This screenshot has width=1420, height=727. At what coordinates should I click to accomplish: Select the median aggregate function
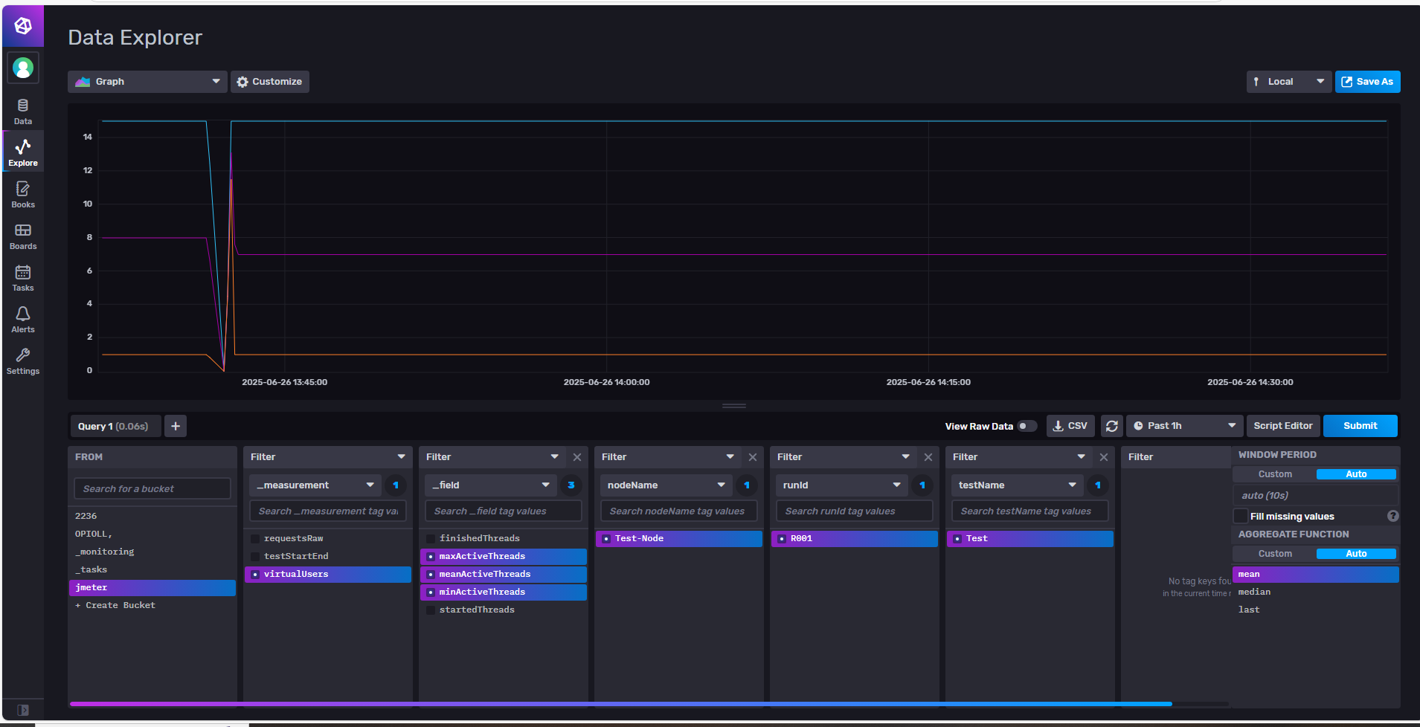[x=1315, y=592]
